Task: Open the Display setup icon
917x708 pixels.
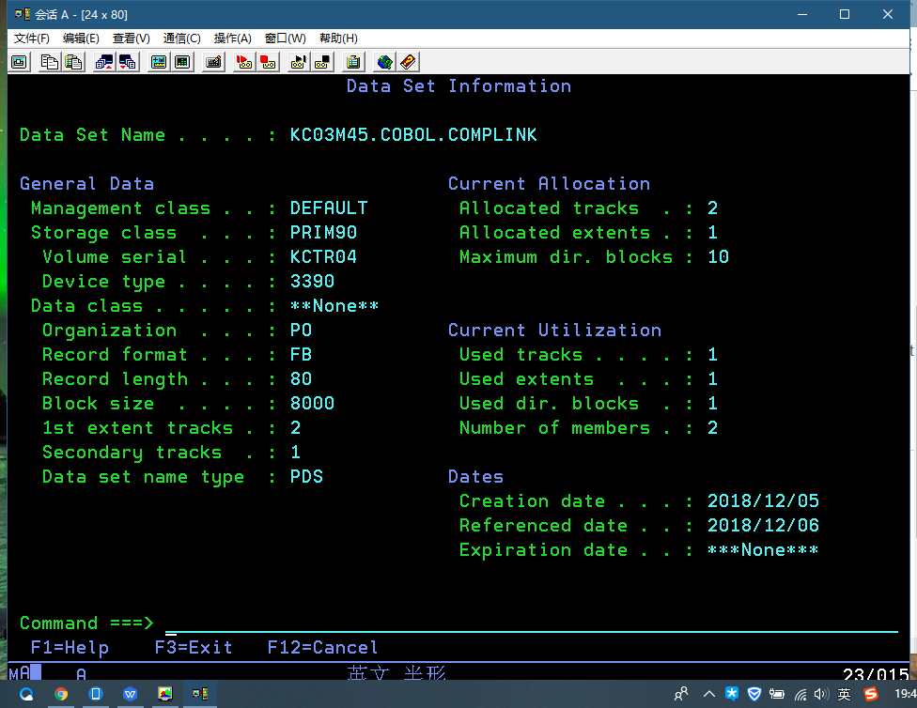Action: coord(159,62)
